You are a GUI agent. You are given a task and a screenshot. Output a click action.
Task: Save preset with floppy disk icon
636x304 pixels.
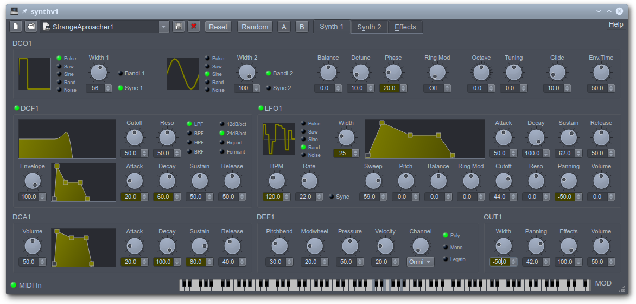point(179,27)
